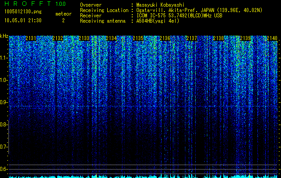Click the HROFFT 1.0.0 title text
281x178 pixels.
coord(35,4)
